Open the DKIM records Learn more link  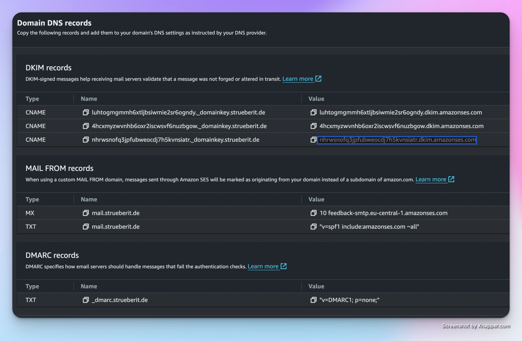pos(297,79)
